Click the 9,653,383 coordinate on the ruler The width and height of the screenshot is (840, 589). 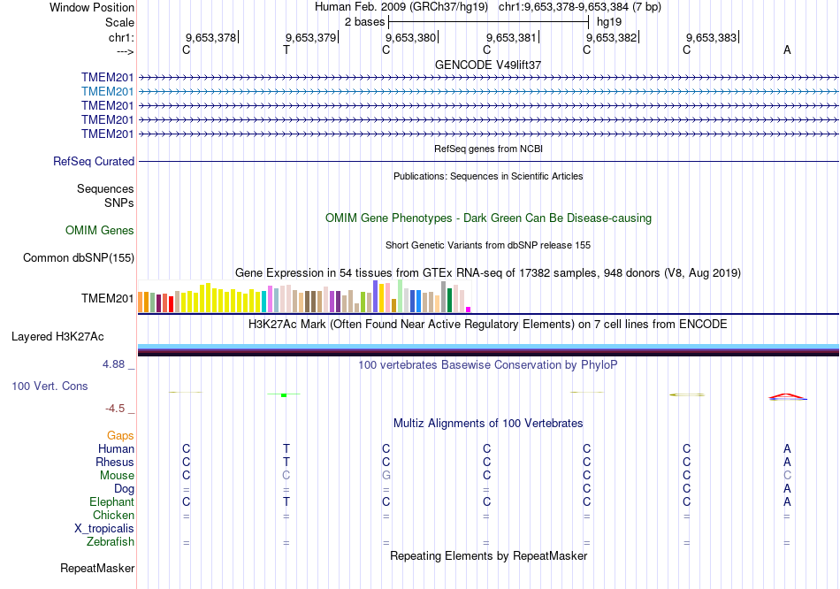pos(712,37)
